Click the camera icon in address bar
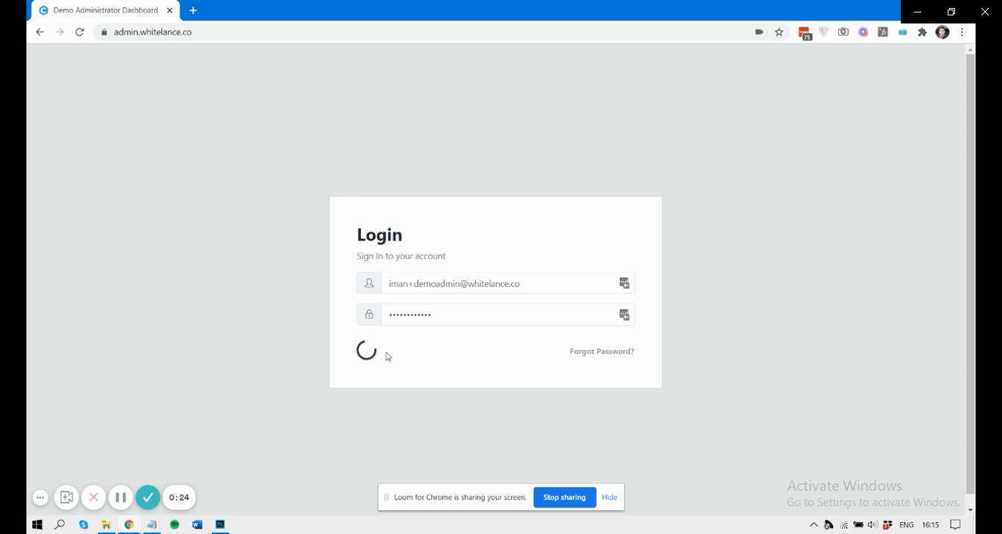The image size is (1002, 534). point(759,32)
